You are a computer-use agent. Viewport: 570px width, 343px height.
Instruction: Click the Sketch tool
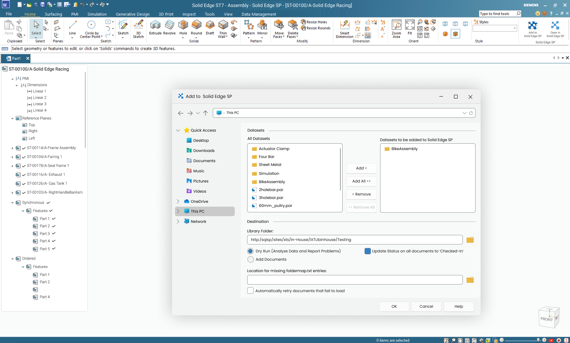pyautogui.click(x=123, y=29)
